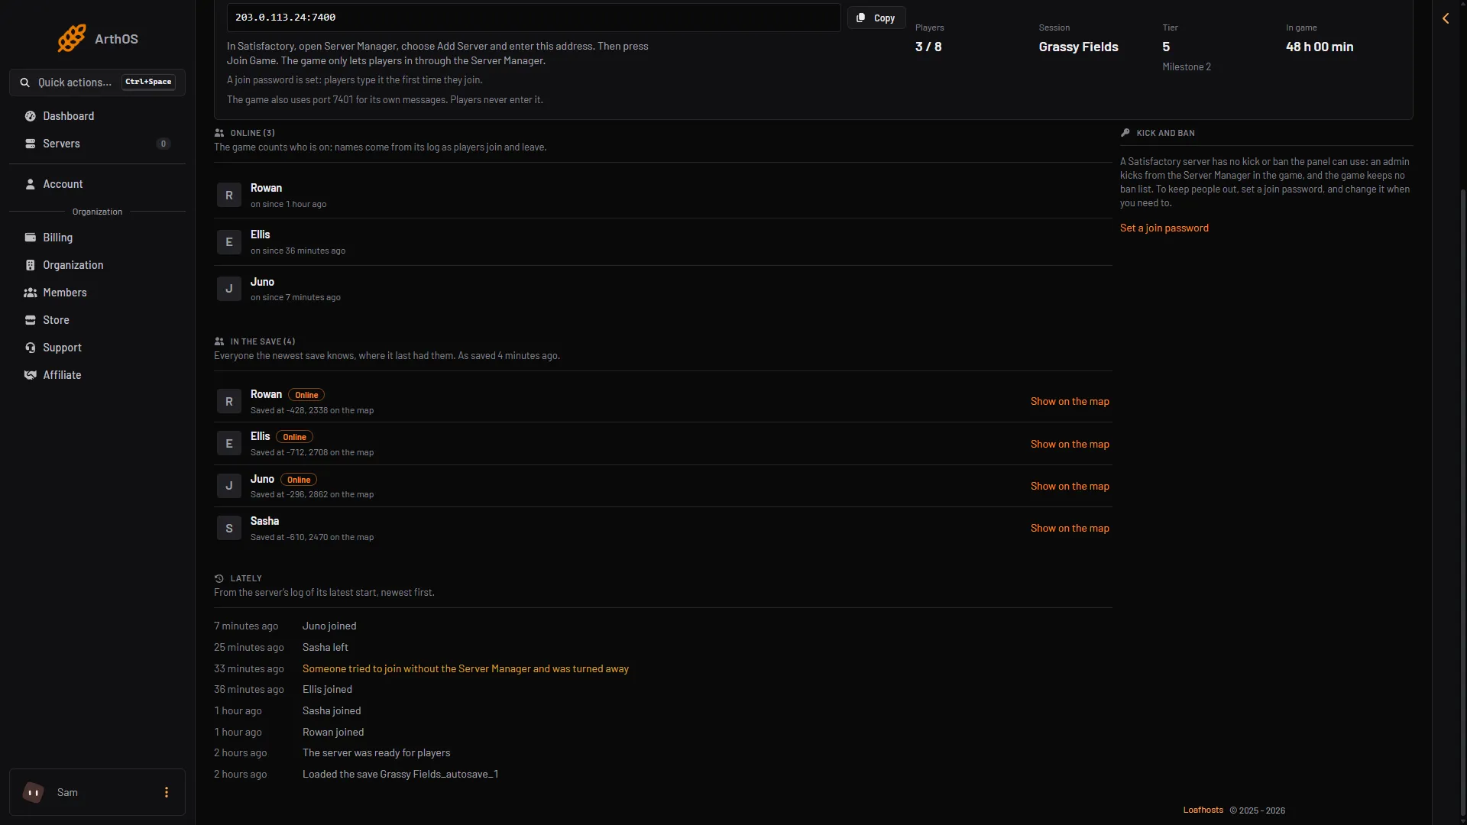Click the people icon next to IN THE SAVE (4)

coord(219,341)
